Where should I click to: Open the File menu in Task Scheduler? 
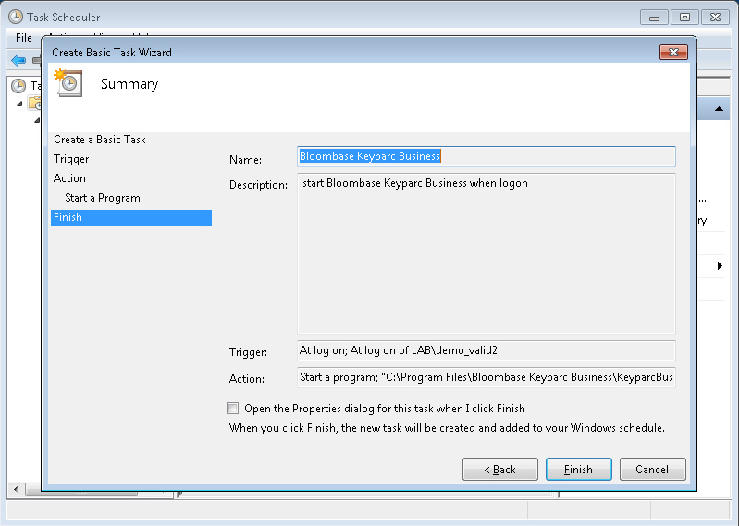pos(23,38)
